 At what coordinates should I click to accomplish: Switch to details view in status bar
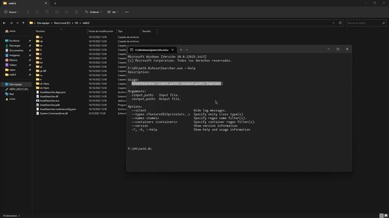point(382,216)
